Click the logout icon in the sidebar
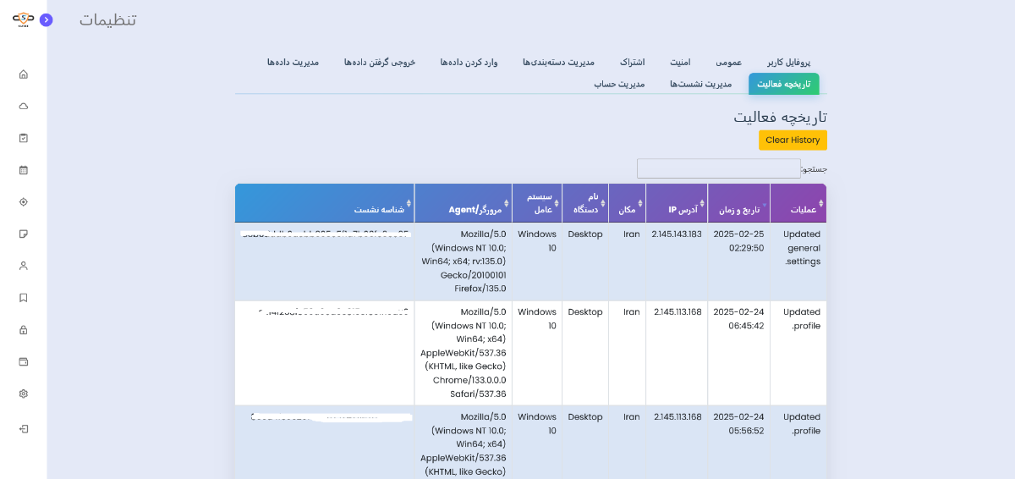 click(x=24, y=429)
